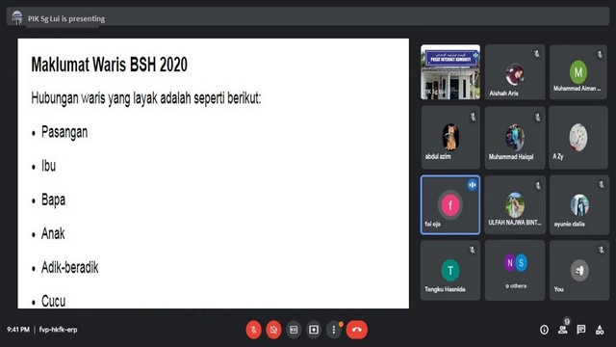Click the presenter avatar icon at top

(17, 17)
